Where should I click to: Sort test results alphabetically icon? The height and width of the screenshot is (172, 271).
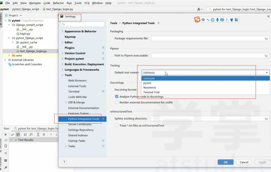pyautogui.click(x=25, y=135)
